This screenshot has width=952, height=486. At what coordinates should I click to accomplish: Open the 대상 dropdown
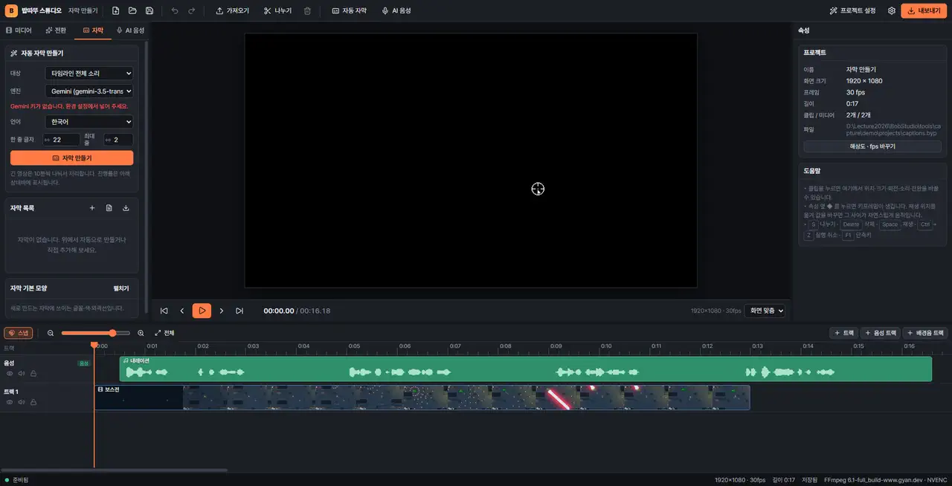pos(89,74)
